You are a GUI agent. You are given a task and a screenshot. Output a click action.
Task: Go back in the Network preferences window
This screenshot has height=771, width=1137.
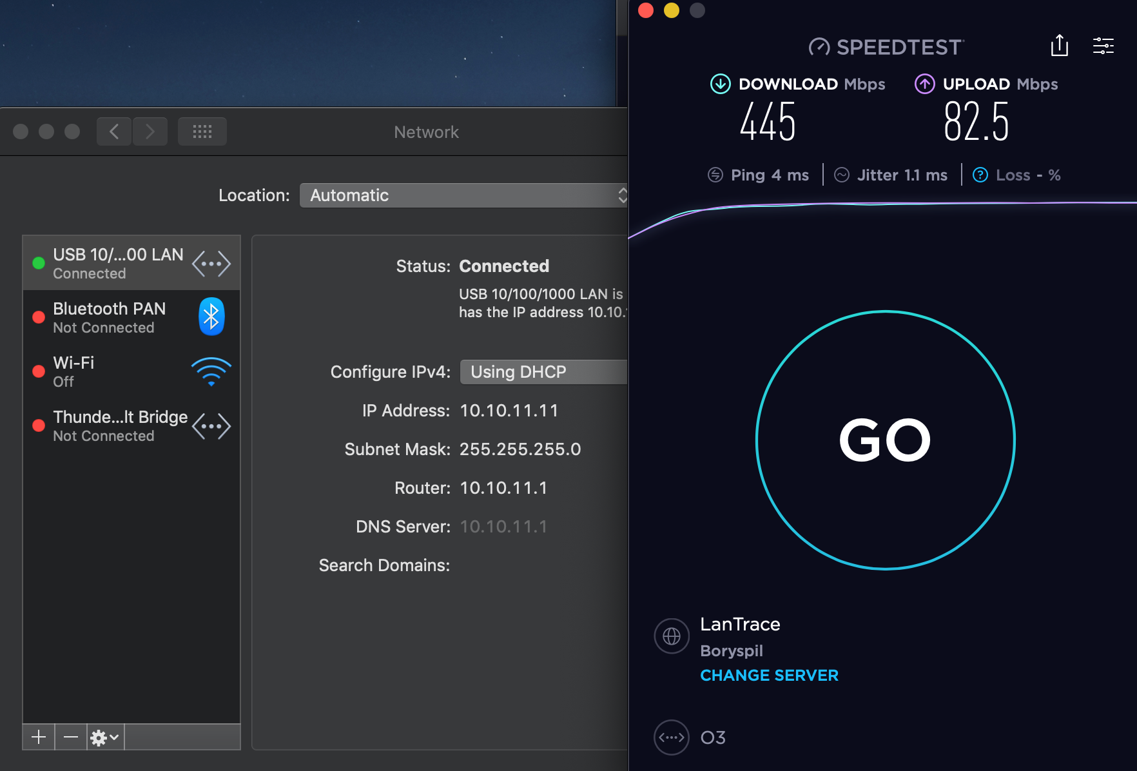pyautogui.click(x=114, y=132)
